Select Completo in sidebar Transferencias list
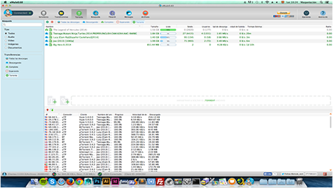The height and width of the screenshot is (190, 333). (12, 67)
